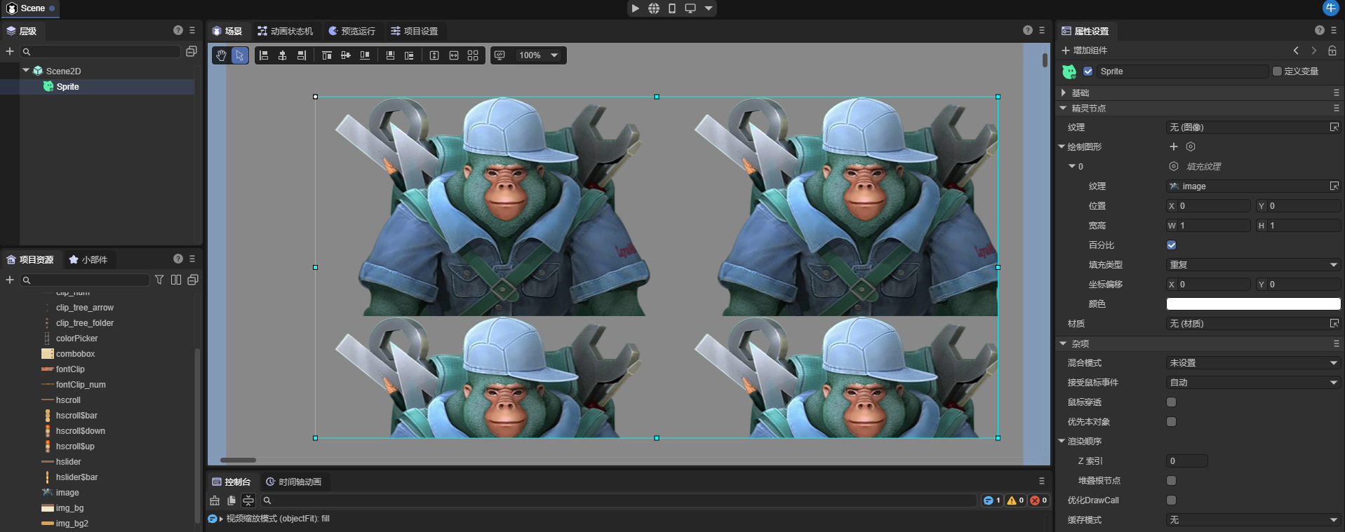Open the 100% zoom dropdown

tap(538, 55)
